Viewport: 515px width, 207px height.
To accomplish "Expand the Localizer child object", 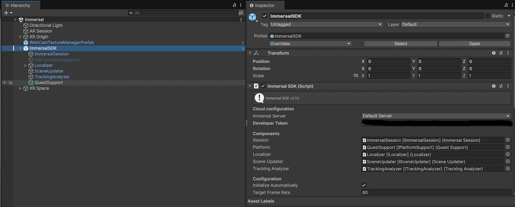I will 25,66.
